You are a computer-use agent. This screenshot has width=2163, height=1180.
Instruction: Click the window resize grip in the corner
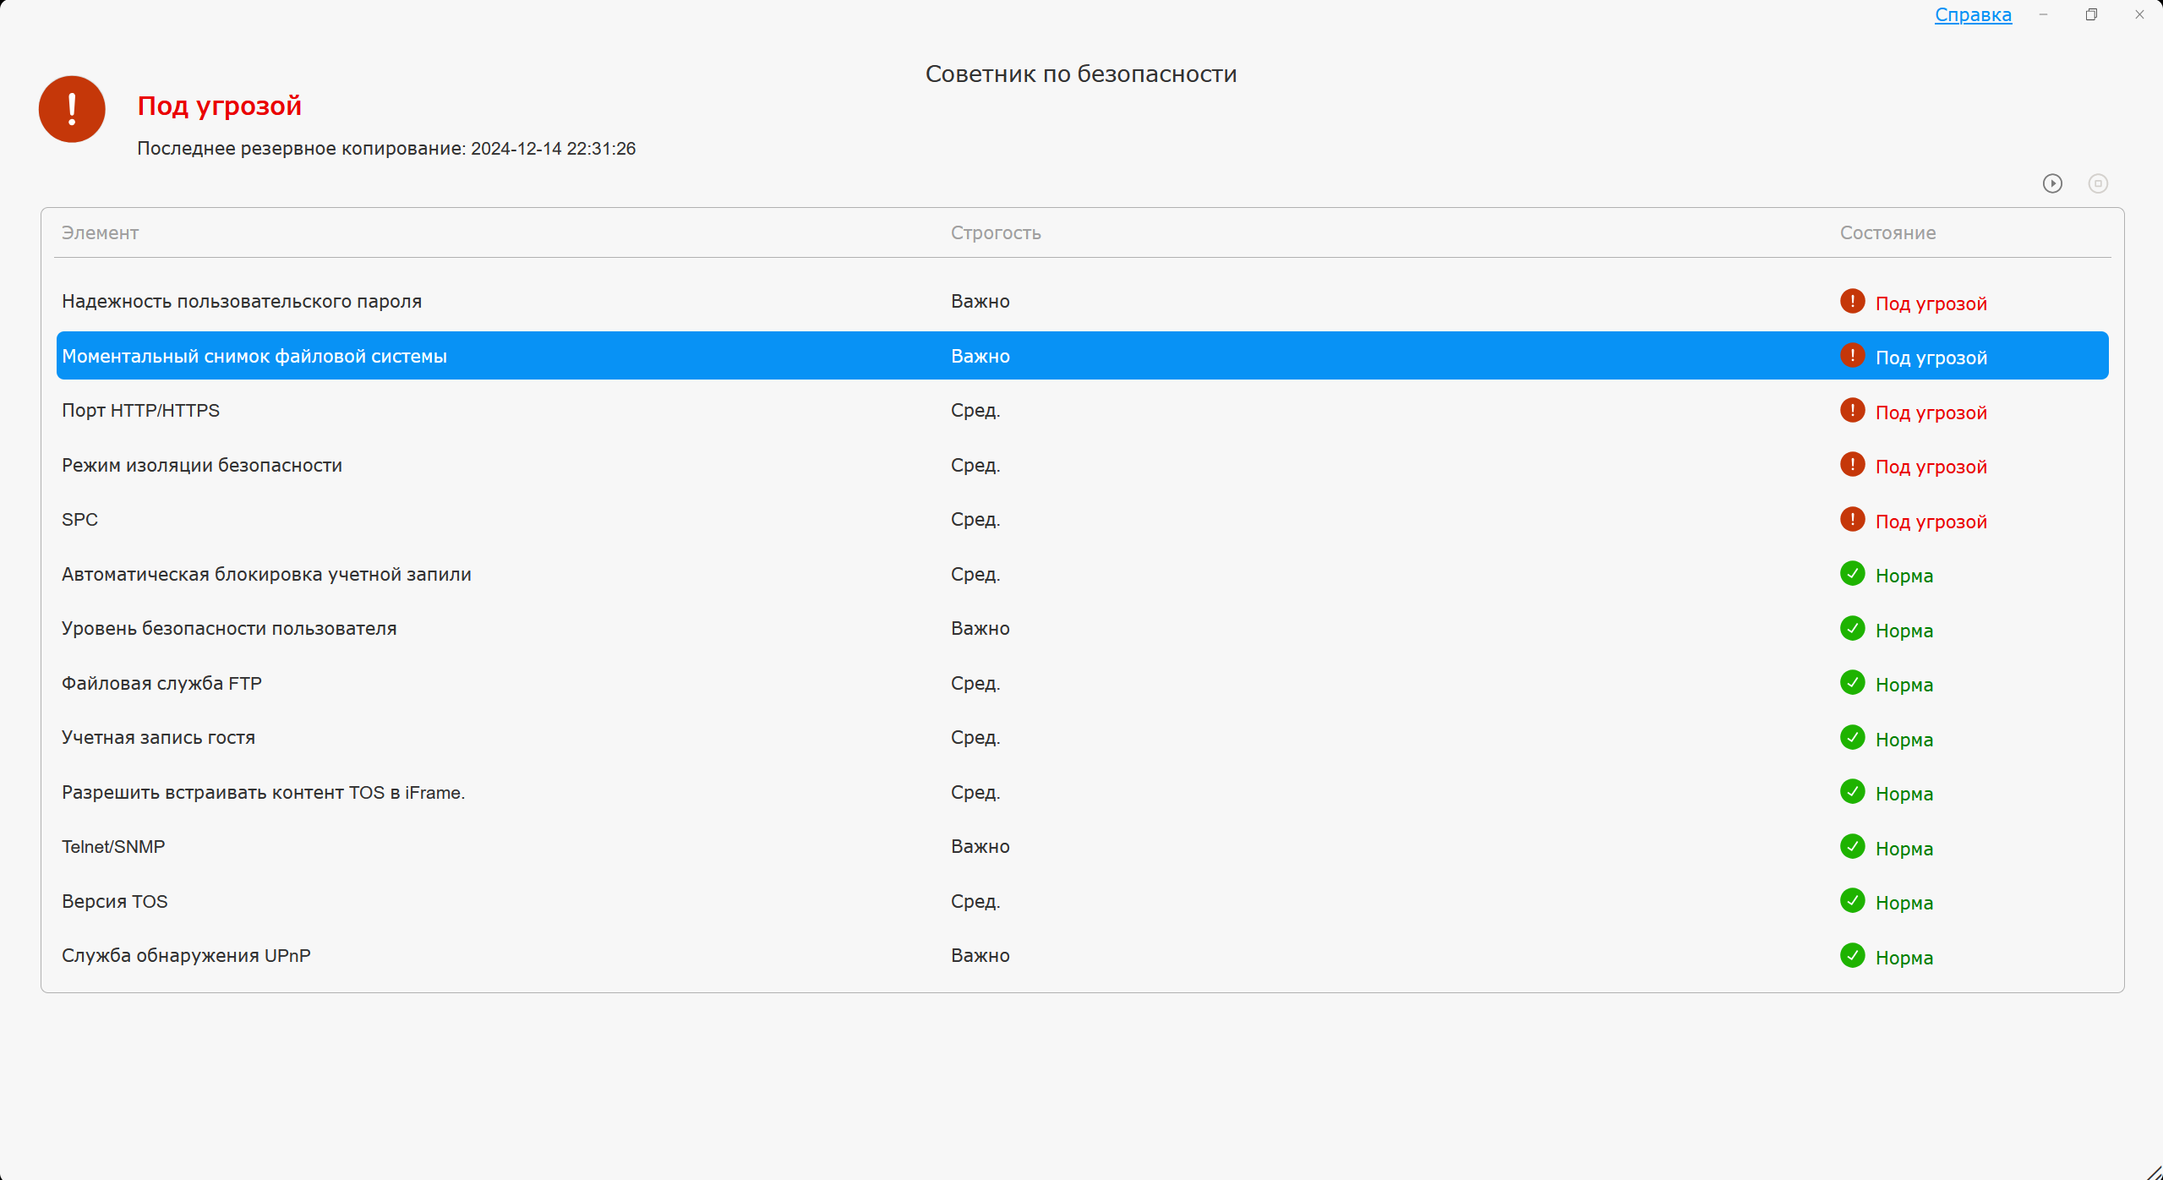tap(2155, 1172)
